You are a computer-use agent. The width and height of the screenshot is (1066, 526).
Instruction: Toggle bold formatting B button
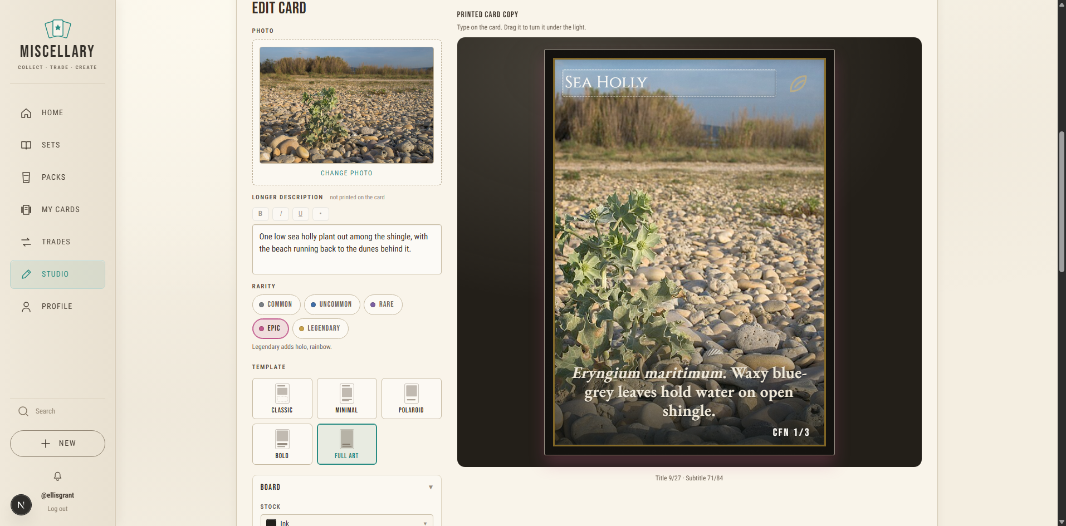pos(260,214)
